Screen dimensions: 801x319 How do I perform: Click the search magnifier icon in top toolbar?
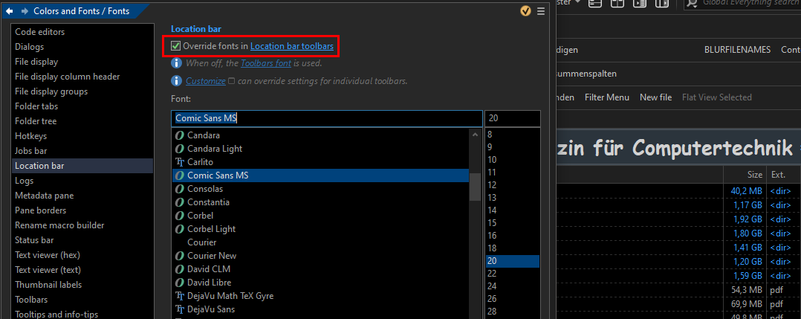(692, 4)
